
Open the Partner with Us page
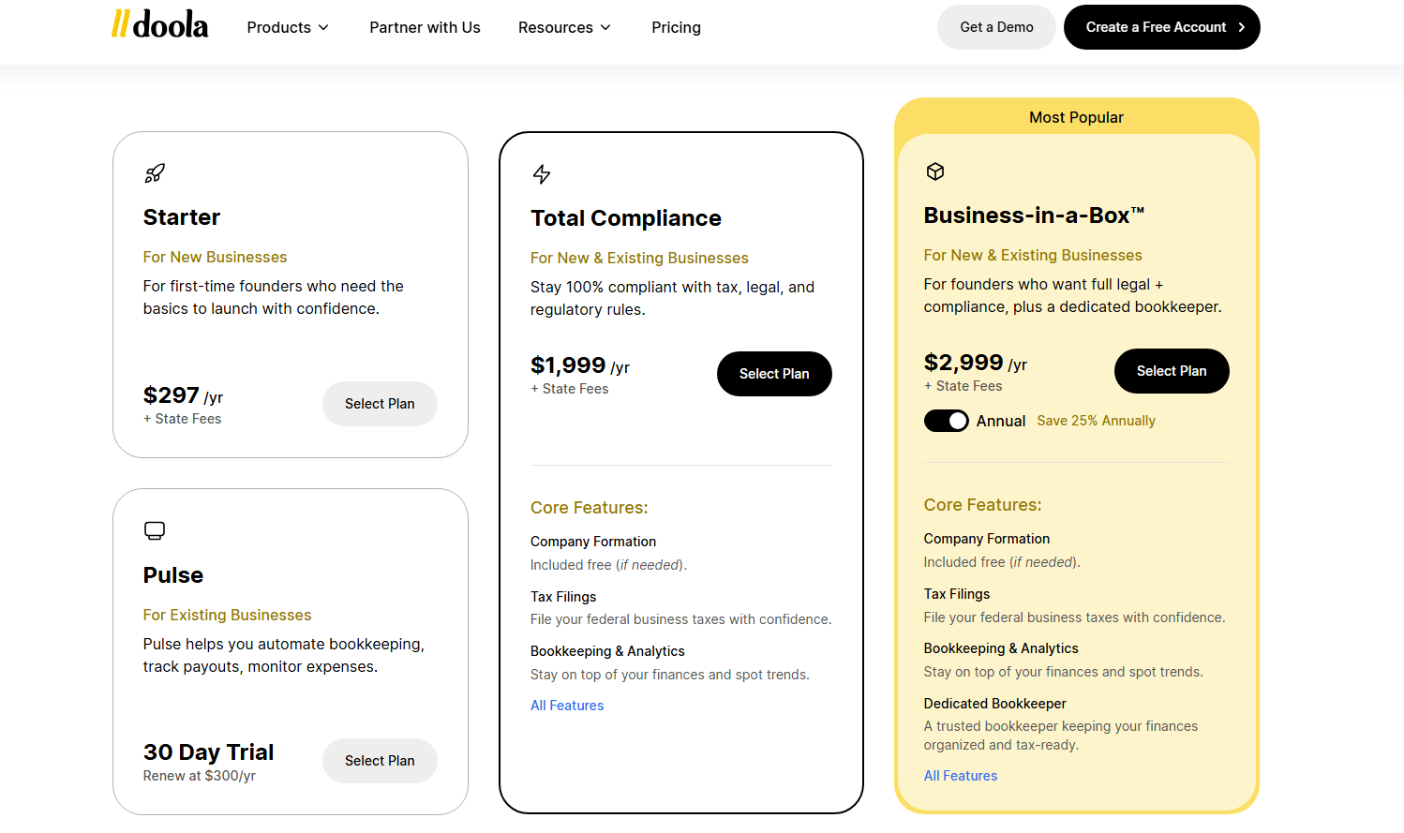tap(425, 27)
